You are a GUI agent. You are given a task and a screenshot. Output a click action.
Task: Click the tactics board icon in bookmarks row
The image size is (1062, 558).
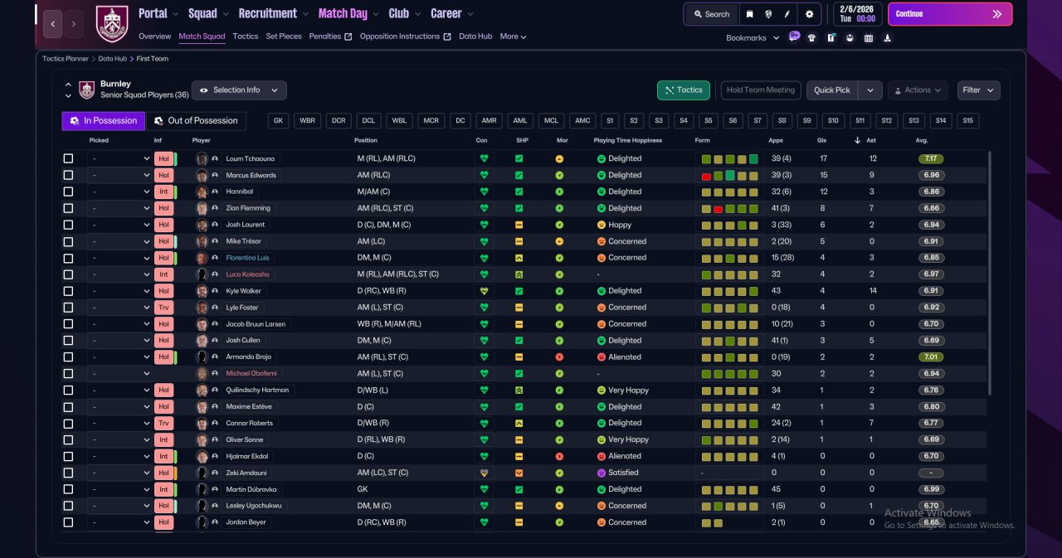pyautogui.click(x=831, y=37)
